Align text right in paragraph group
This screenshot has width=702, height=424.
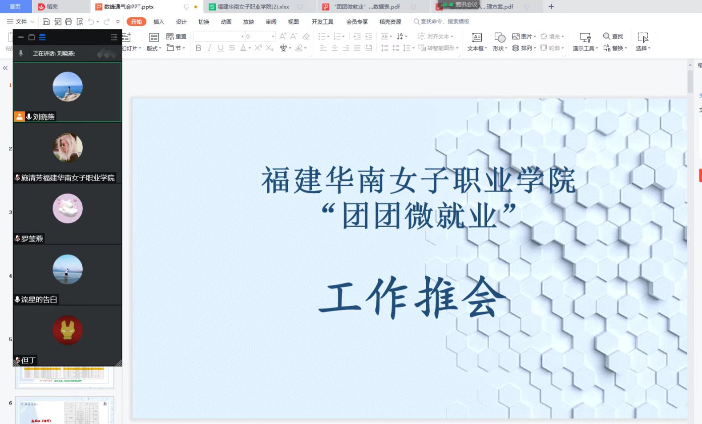click(346, 48)
